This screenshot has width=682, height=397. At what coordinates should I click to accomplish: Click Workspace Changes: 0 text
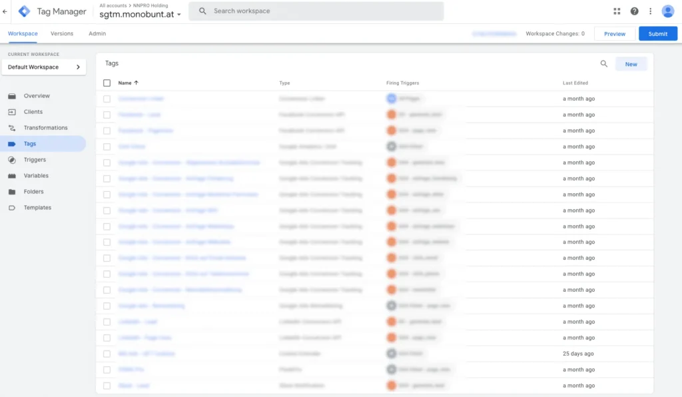coord(555,33)
